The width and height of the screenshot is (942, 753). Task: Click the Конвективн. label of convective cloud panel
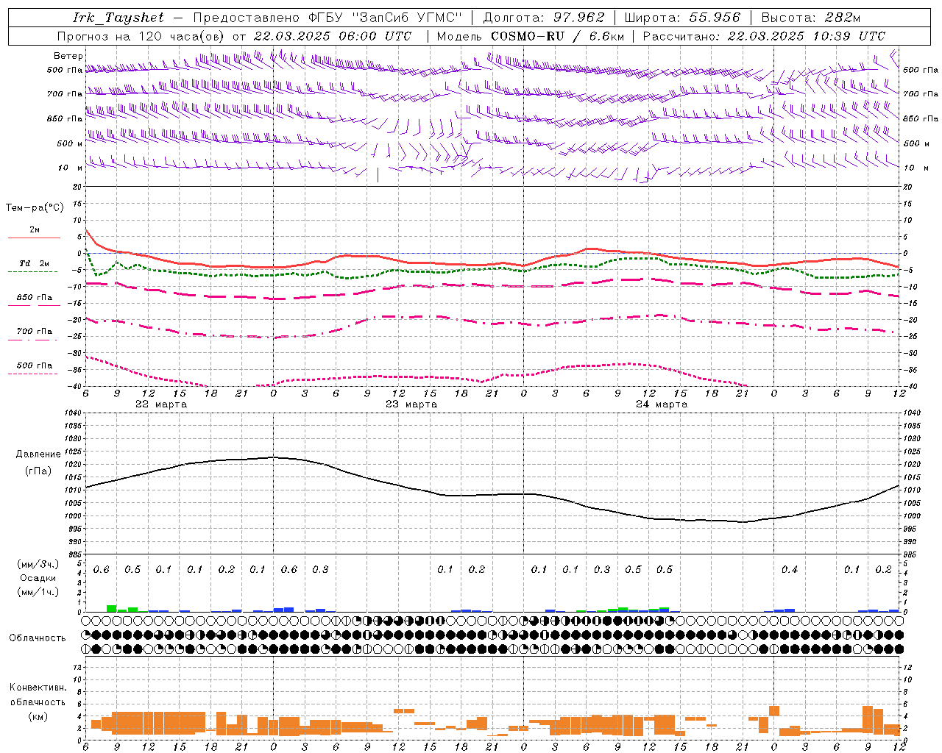[x=38, y=688]
